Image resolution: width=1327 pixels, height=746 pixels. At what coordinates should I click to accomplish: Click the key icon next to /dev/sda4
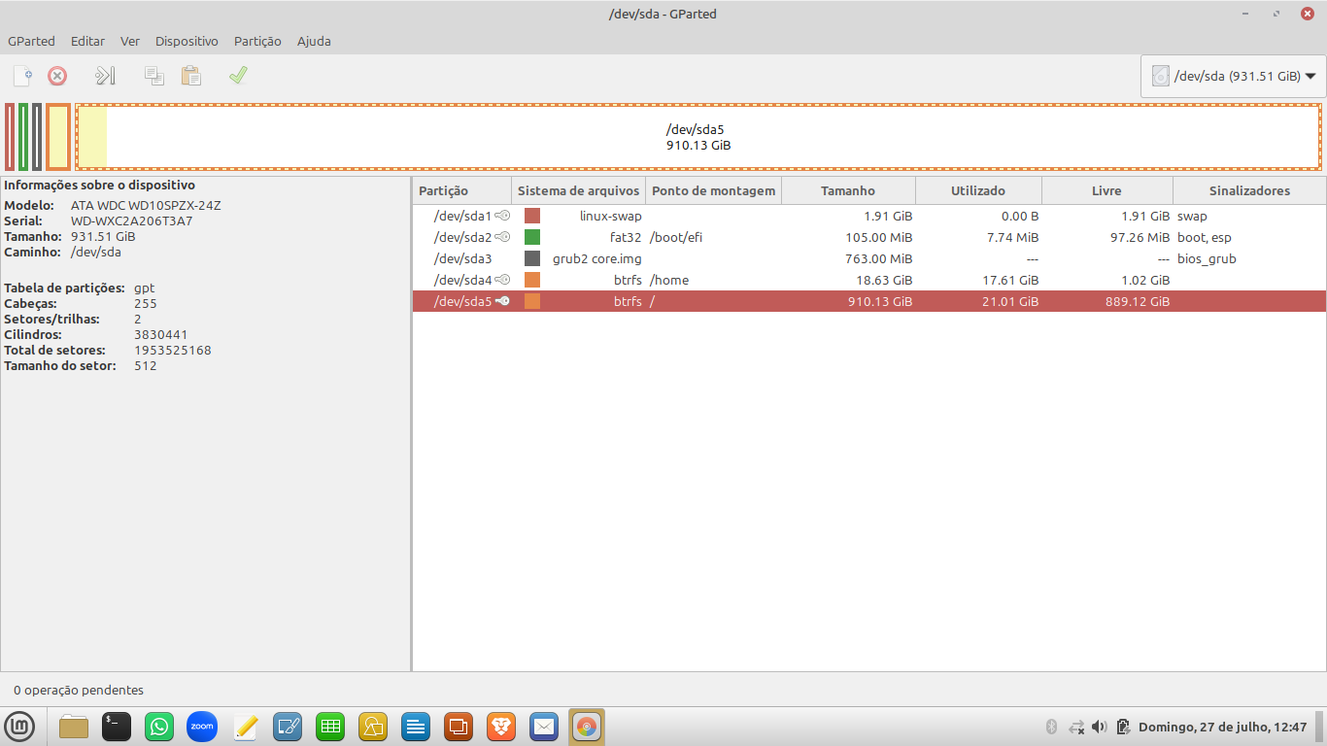click(x=502, y=280)
